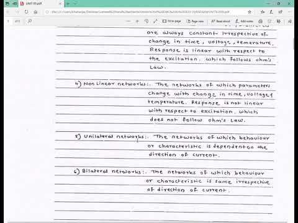Screen dimensions: 298x223
Task: Click Fit to page button
Action: tap(172, 21)
